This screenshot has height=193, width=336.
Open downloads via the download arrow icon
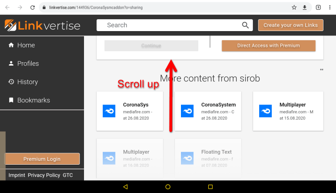coord(304,8)
